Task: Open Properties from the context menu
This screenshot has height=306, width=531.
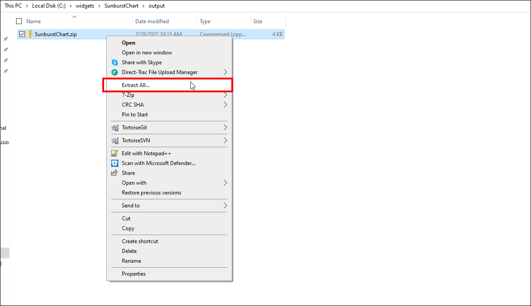Action: coord(169,274)
